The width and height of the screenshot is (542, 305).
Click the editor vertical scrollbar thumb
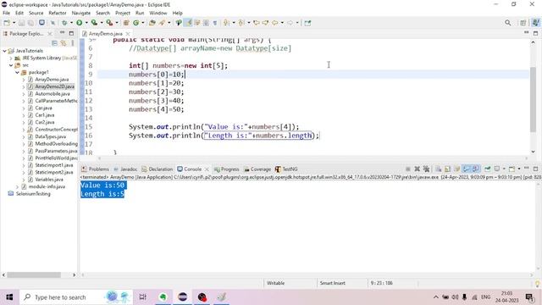pos(533,100)
